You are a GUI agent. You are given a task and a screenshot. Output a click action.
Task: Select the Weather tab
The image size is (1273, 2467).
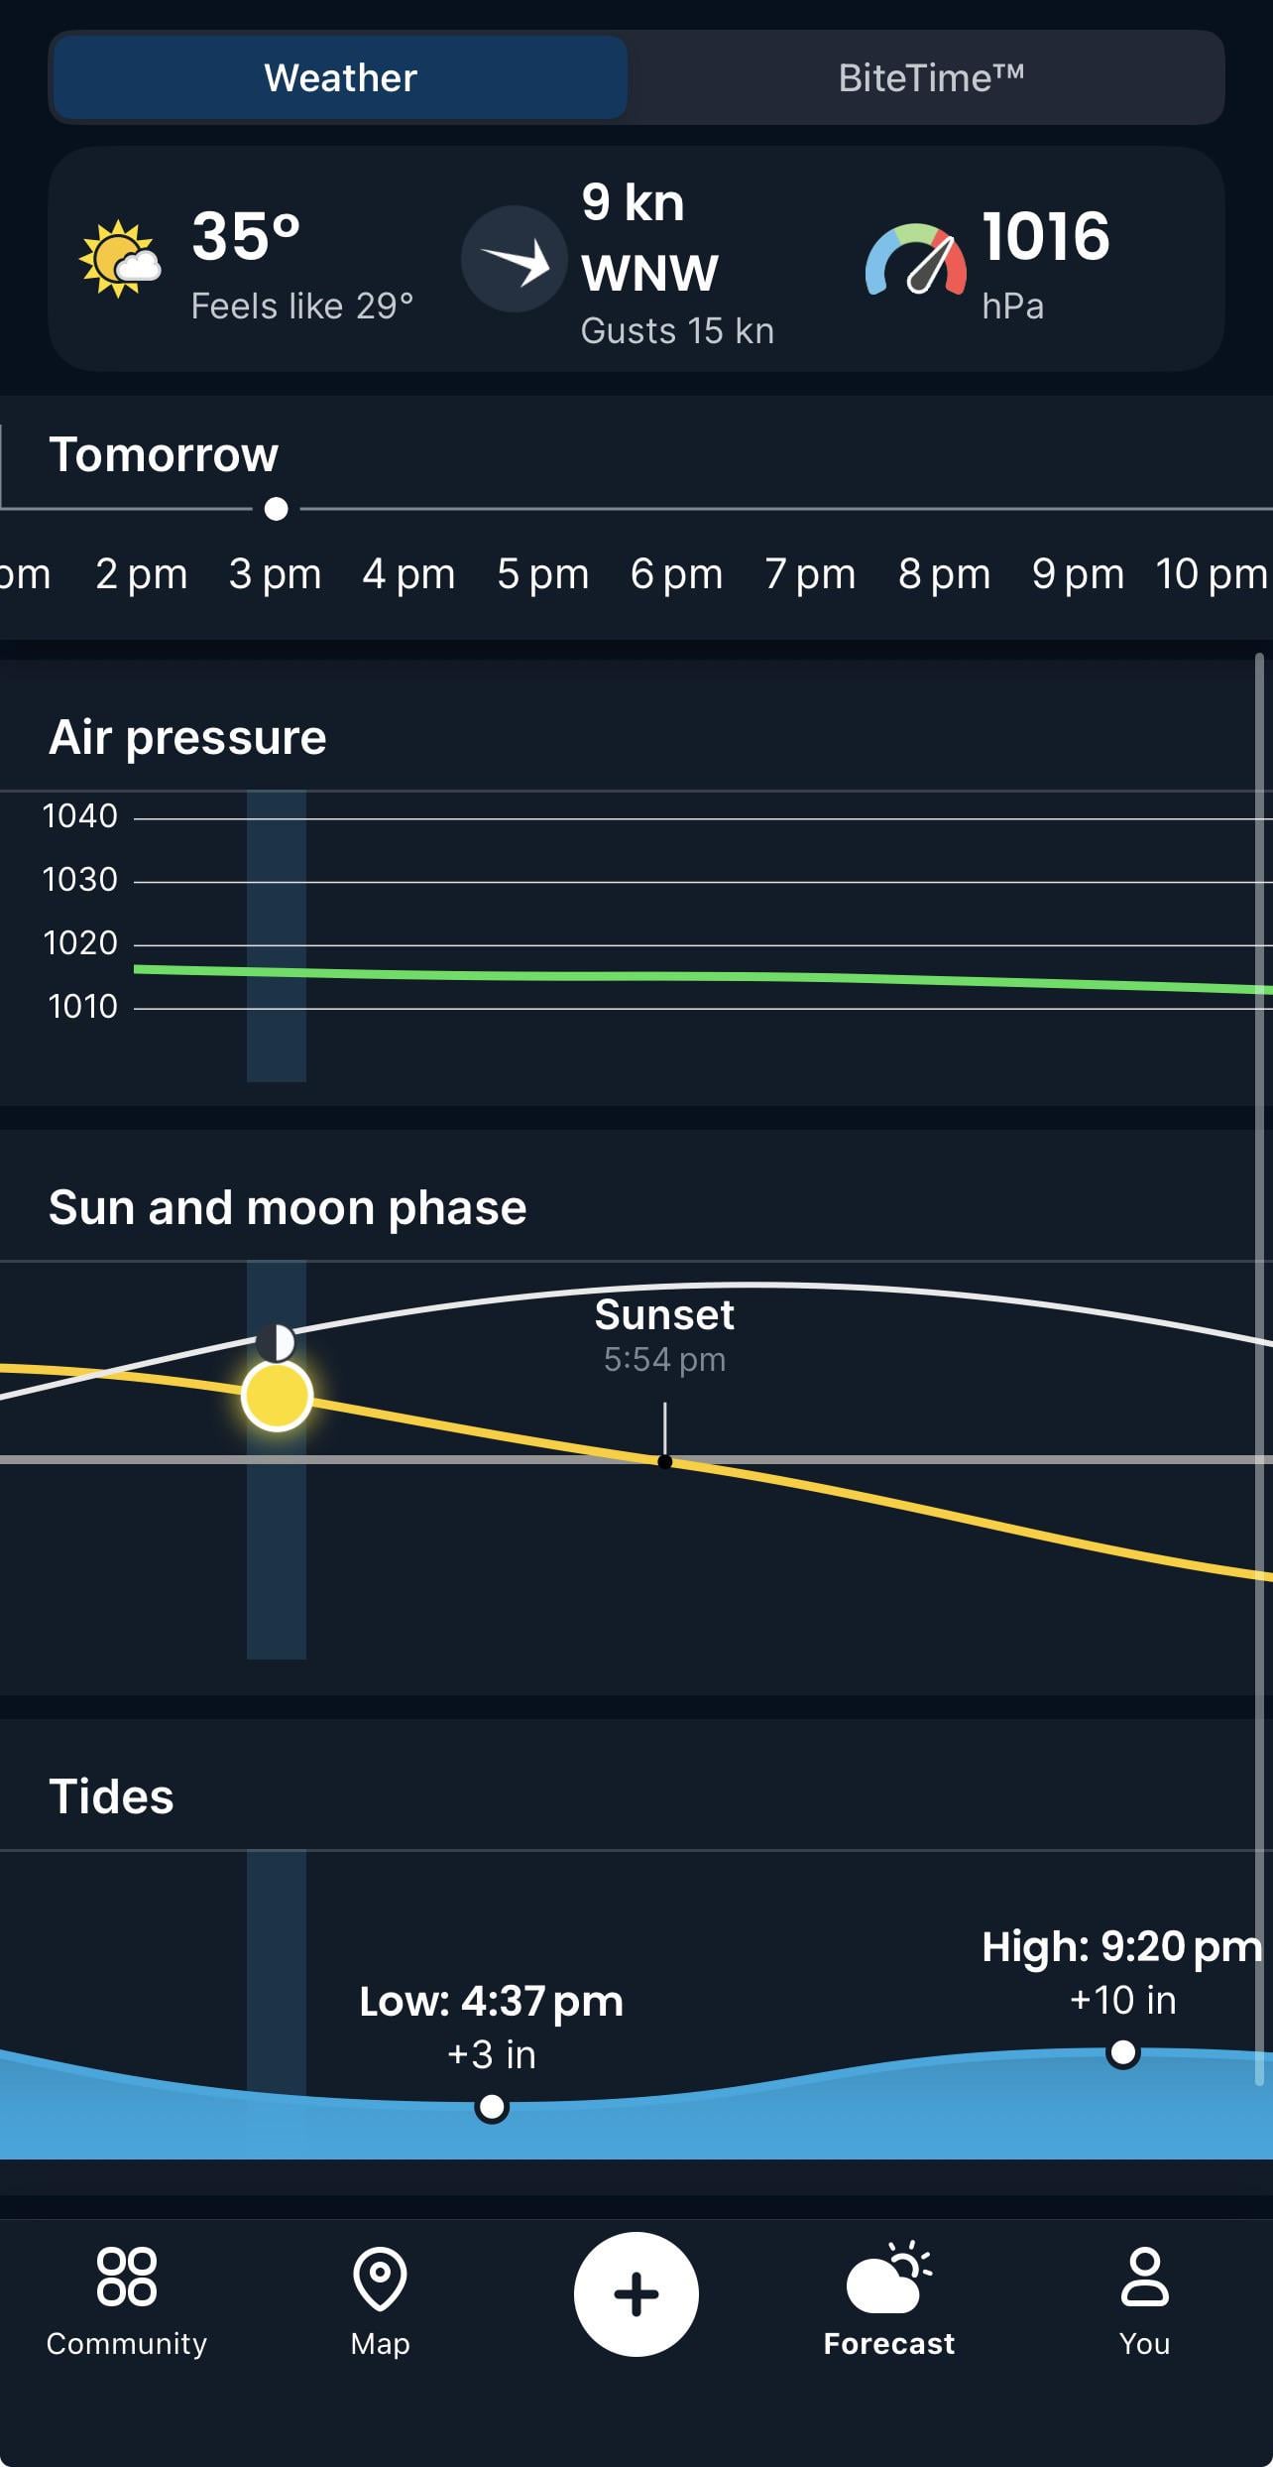tap(340, 77)
